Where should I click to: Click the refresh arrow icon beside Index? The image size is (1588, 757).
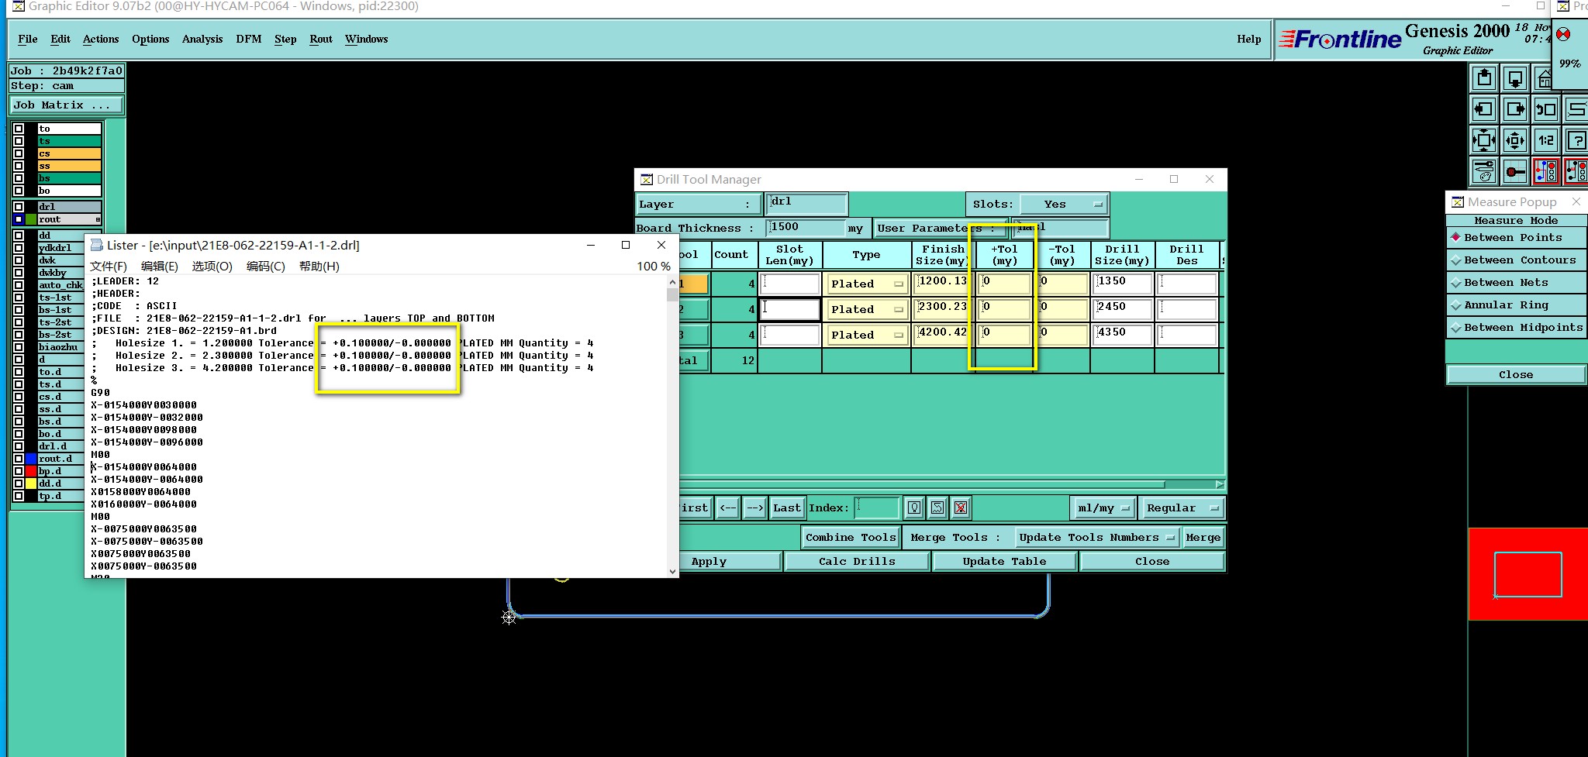click(937, 508)
